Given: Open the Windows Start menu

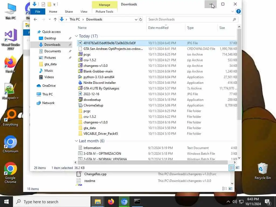Looking at the screenshot, I should pos(6,202).
